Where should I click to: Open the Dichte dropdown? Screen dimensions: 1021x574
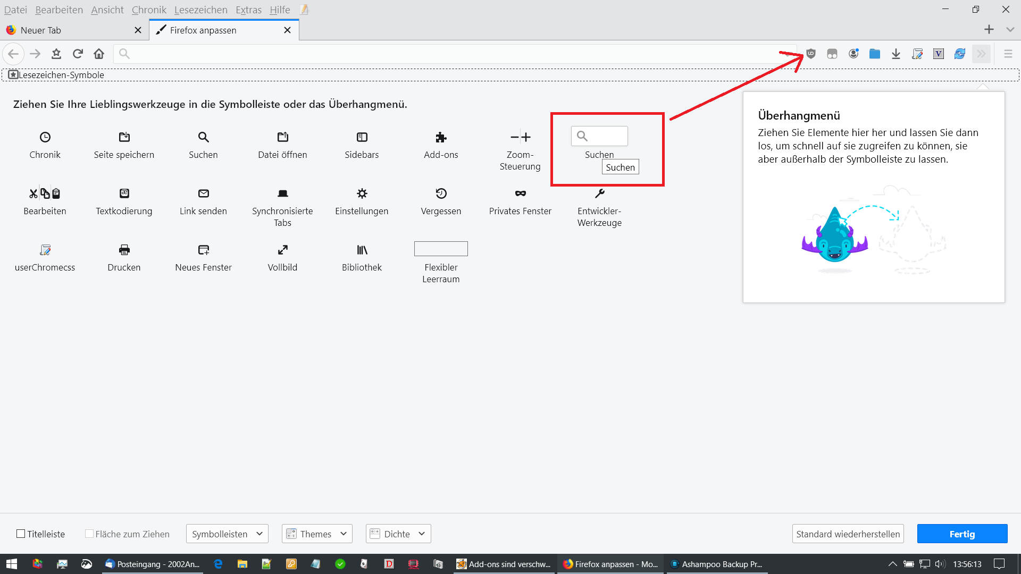coord(398,534)
